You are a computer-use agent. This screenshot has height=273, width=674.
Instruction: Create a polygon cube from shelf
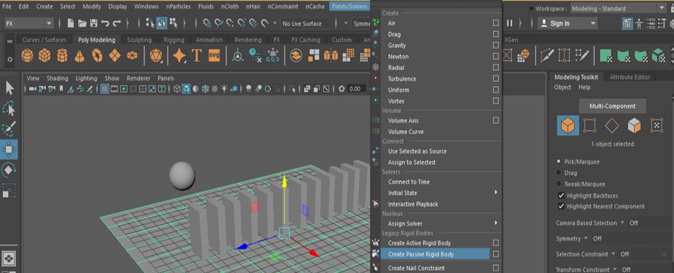coord(44,55)
